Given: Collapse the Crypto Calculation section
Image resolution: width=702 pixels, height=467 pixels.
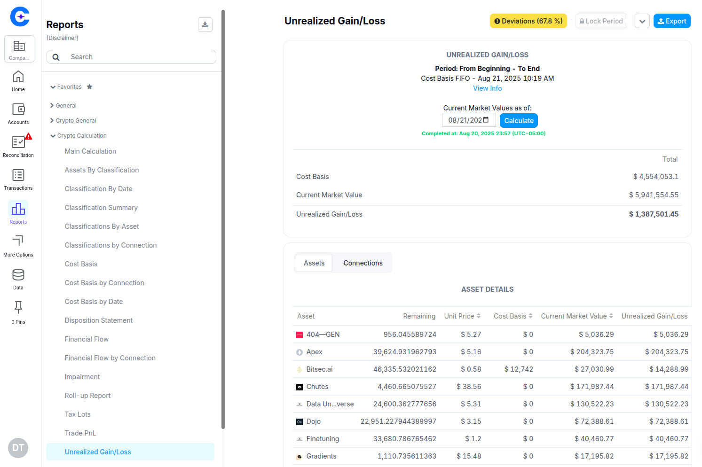Looking at the screenshot, I should pyautogui.click(x=53, y=136).
